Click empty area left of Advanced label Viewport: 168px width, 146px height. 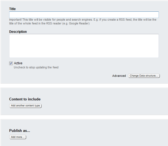coord(68,76)
